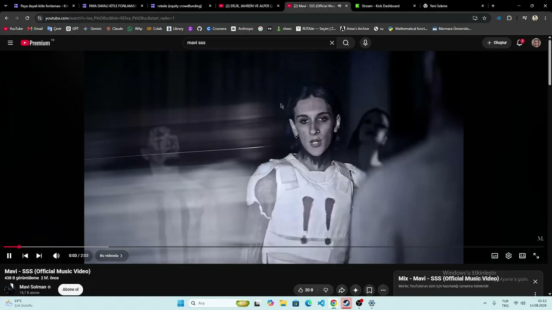Clear the 'mavi sss' search text
Screen dimensions: 552x310
pos(332,43)
